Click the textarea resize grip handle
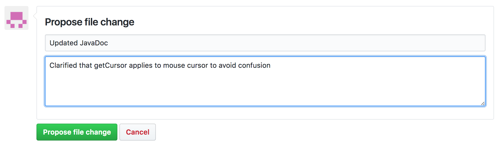 click(483, 103)
